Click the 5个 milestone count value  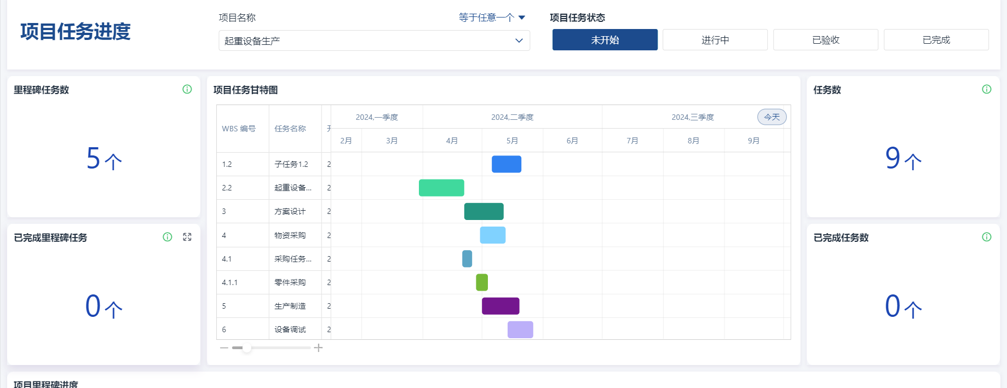(104, 159)
